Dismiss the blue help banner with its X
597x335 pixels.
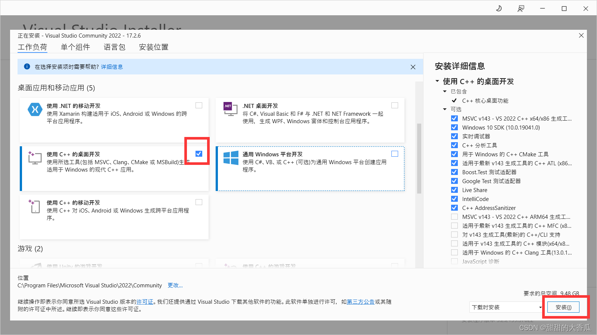(413, 67)
